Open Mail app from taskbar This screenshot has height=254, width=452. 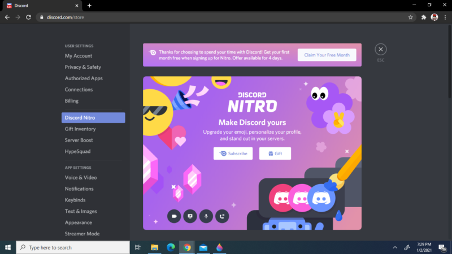(203, 247)
